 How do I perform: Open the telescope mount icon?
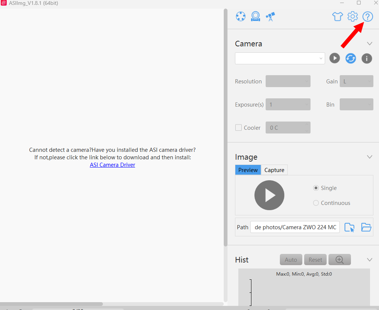(271, 17)
